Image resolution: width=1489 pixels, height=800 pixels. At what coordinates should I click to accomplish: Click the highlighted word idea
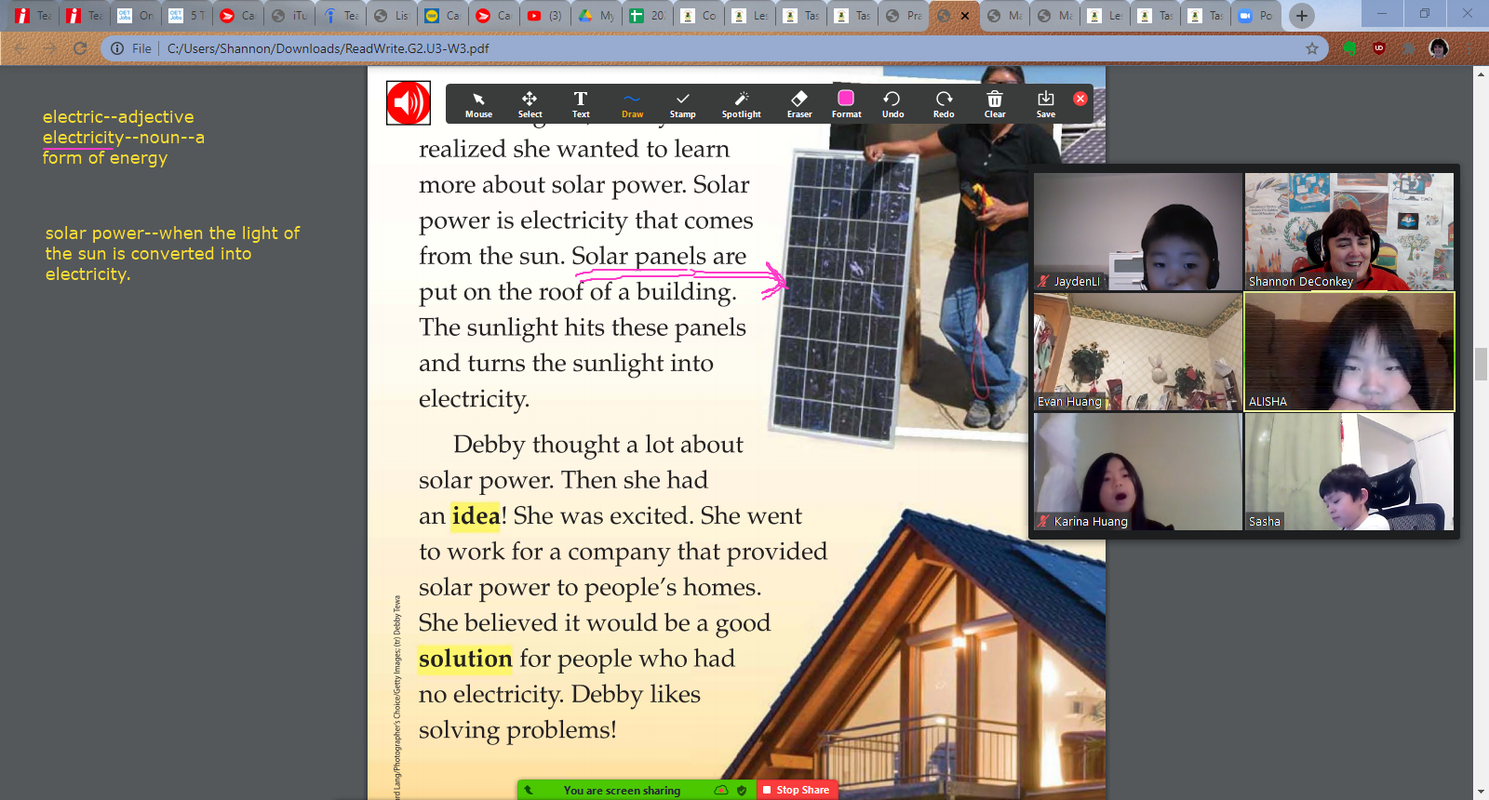pyautogui.click(x=476, y=516)
